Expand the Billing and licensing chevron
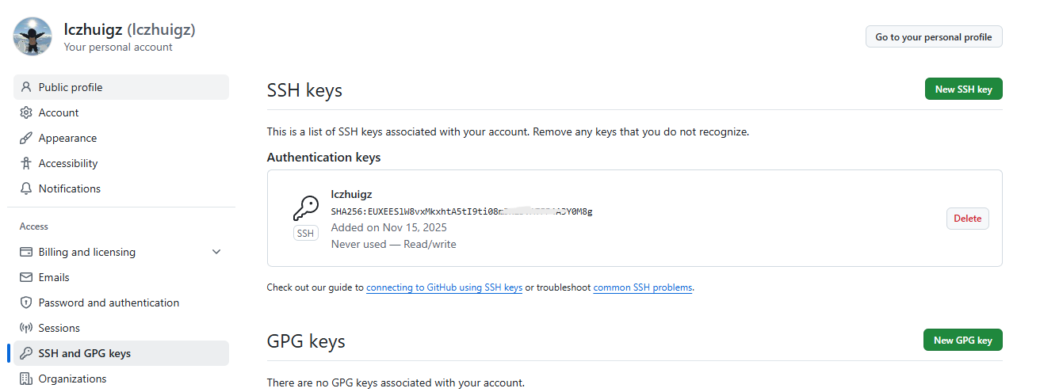This screenshot has height=392, width=1040. (x=216, y=252)
